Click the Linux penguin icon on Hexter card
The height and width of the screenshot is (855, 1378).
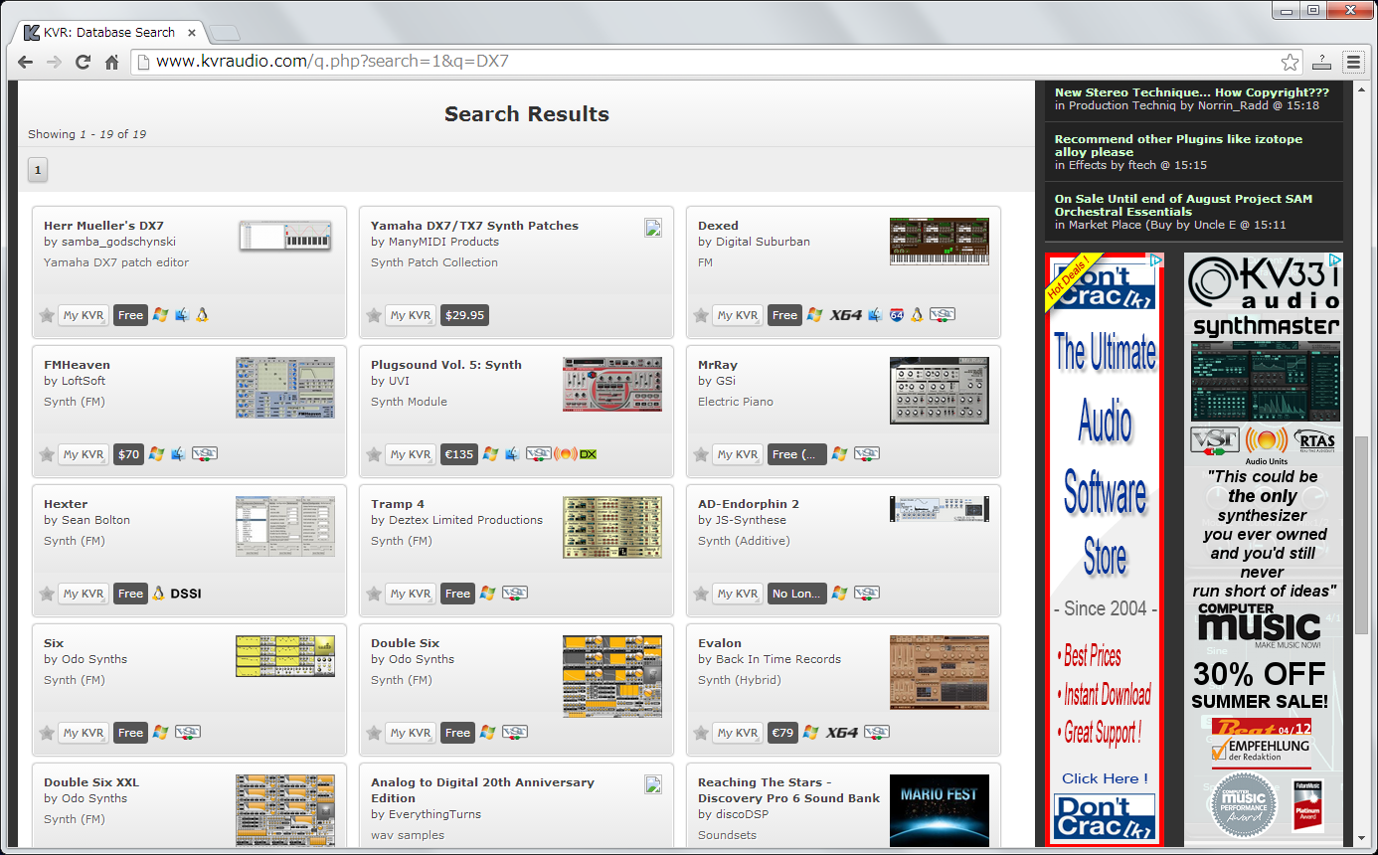pos(158,594)
